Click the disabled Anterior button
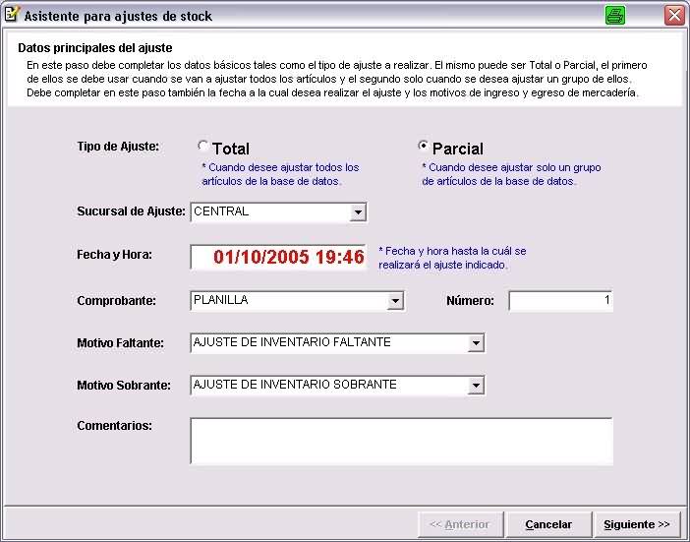The width and height of the screenshot is (690, 542). click(460, 524)
